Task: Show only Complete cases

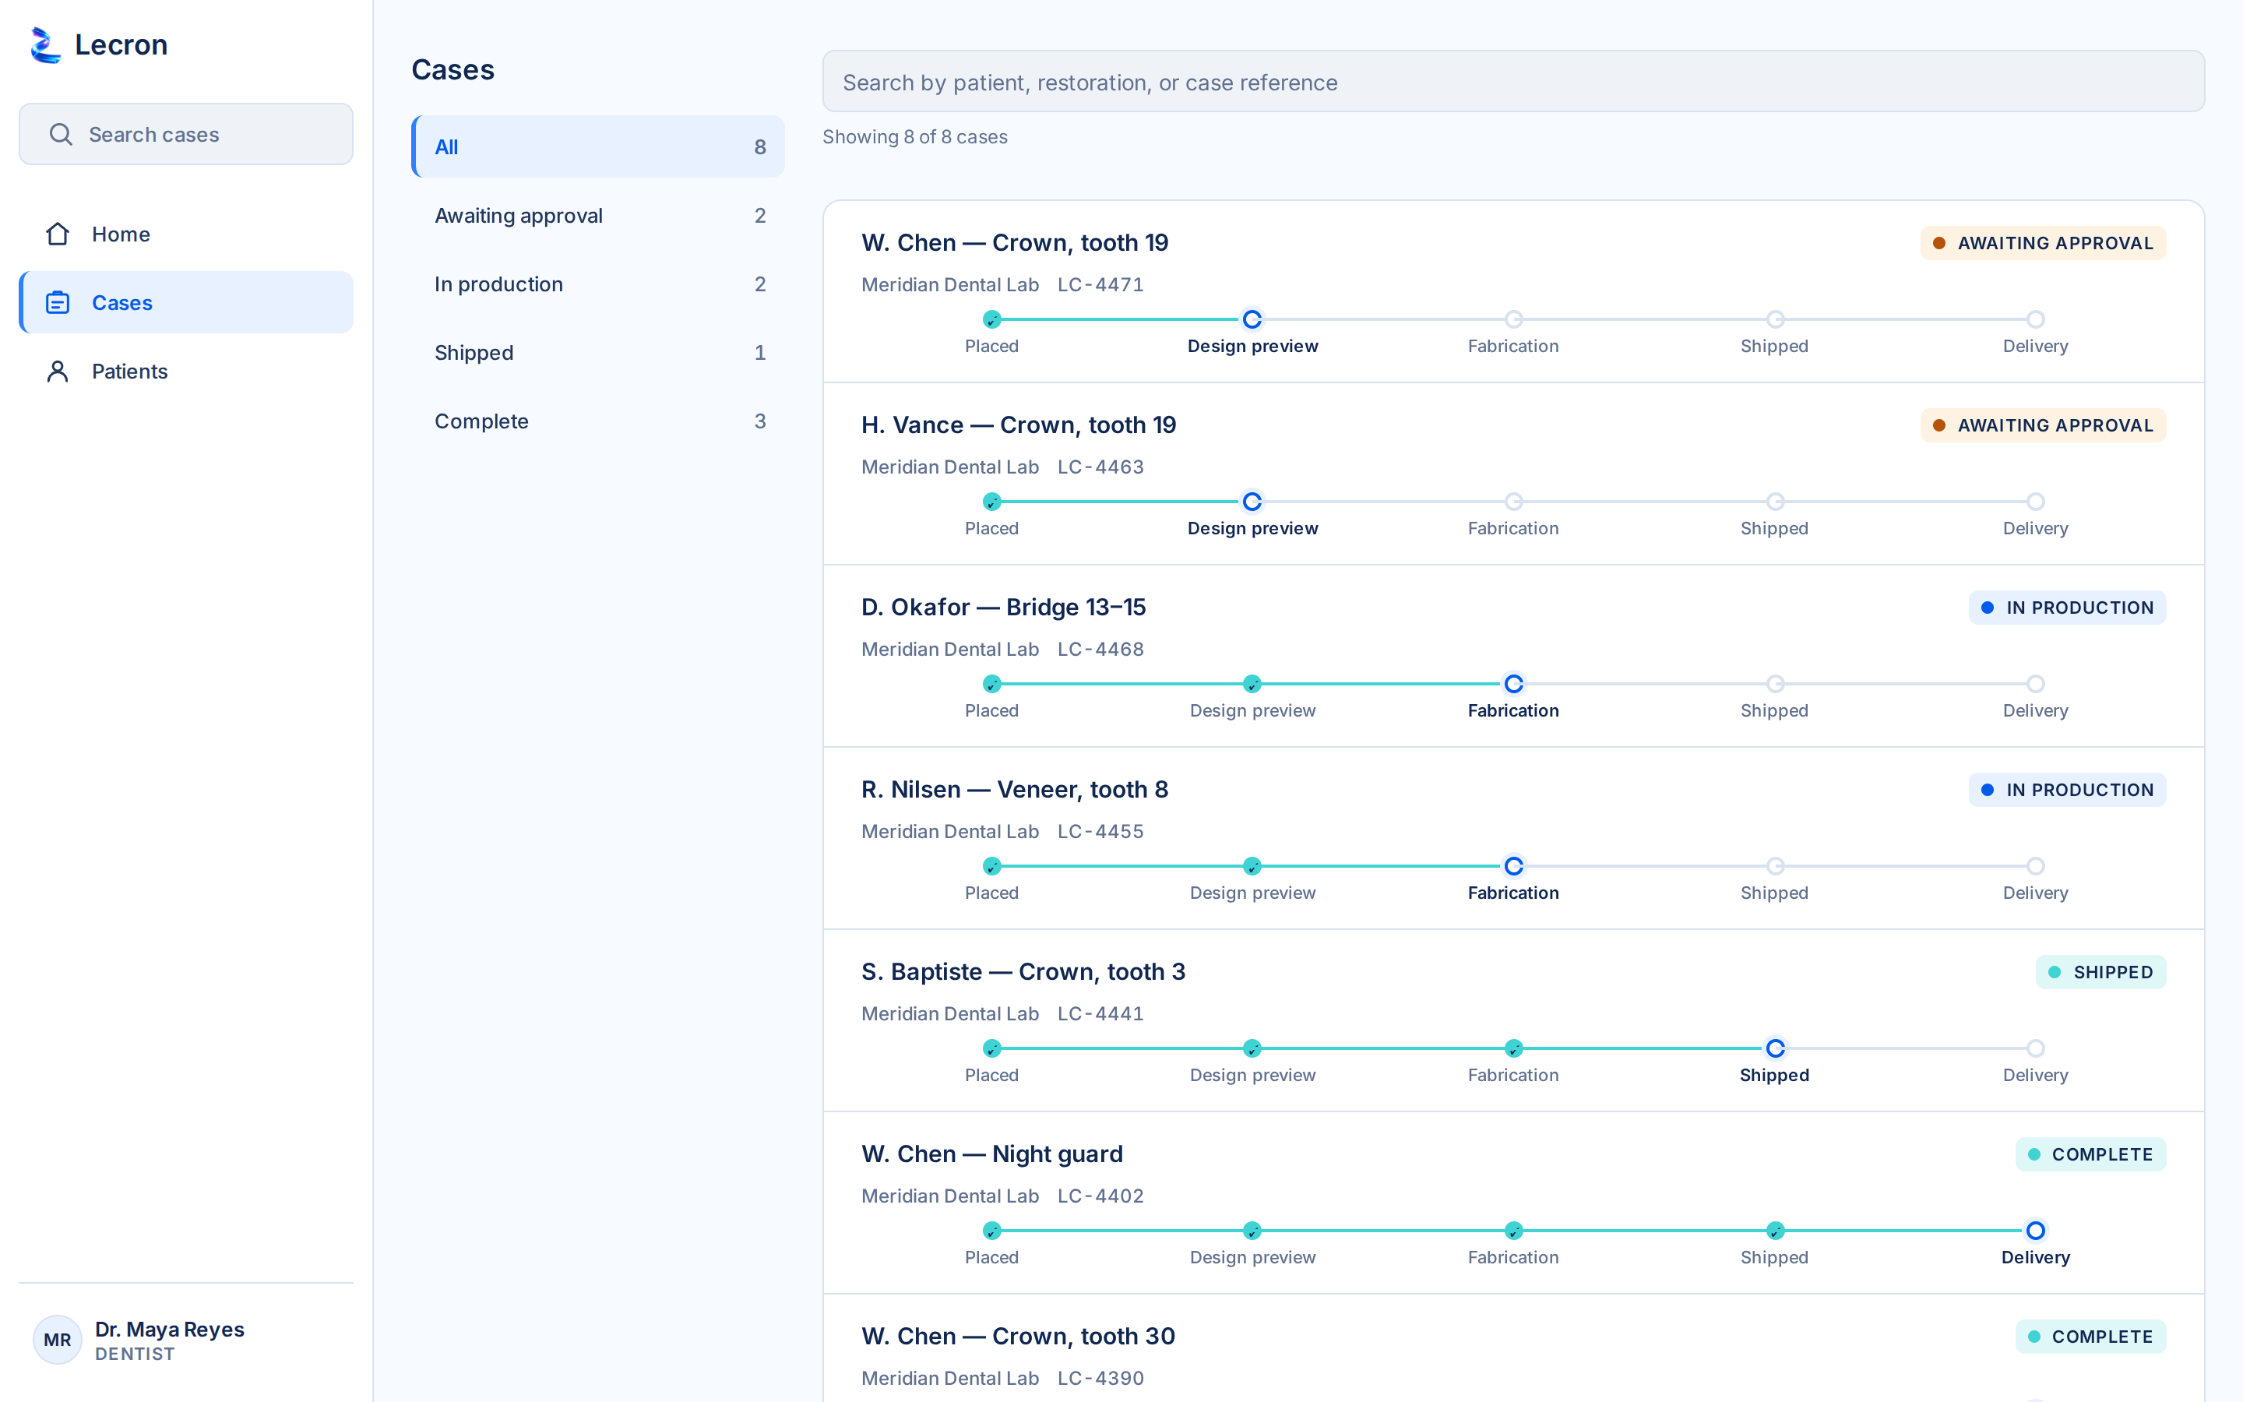Action: [x=599, y=421]
